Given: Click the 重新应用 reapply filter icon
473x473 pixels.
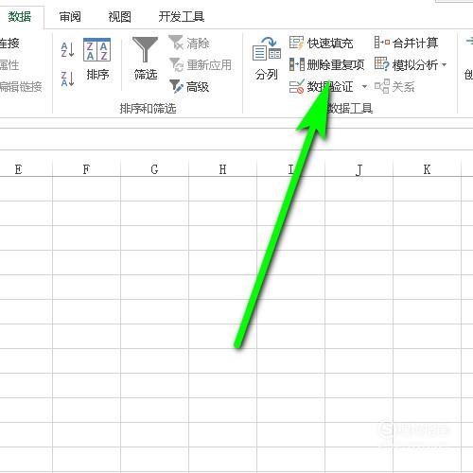Looking at the screenshot, I should click(x=176, y=64).
